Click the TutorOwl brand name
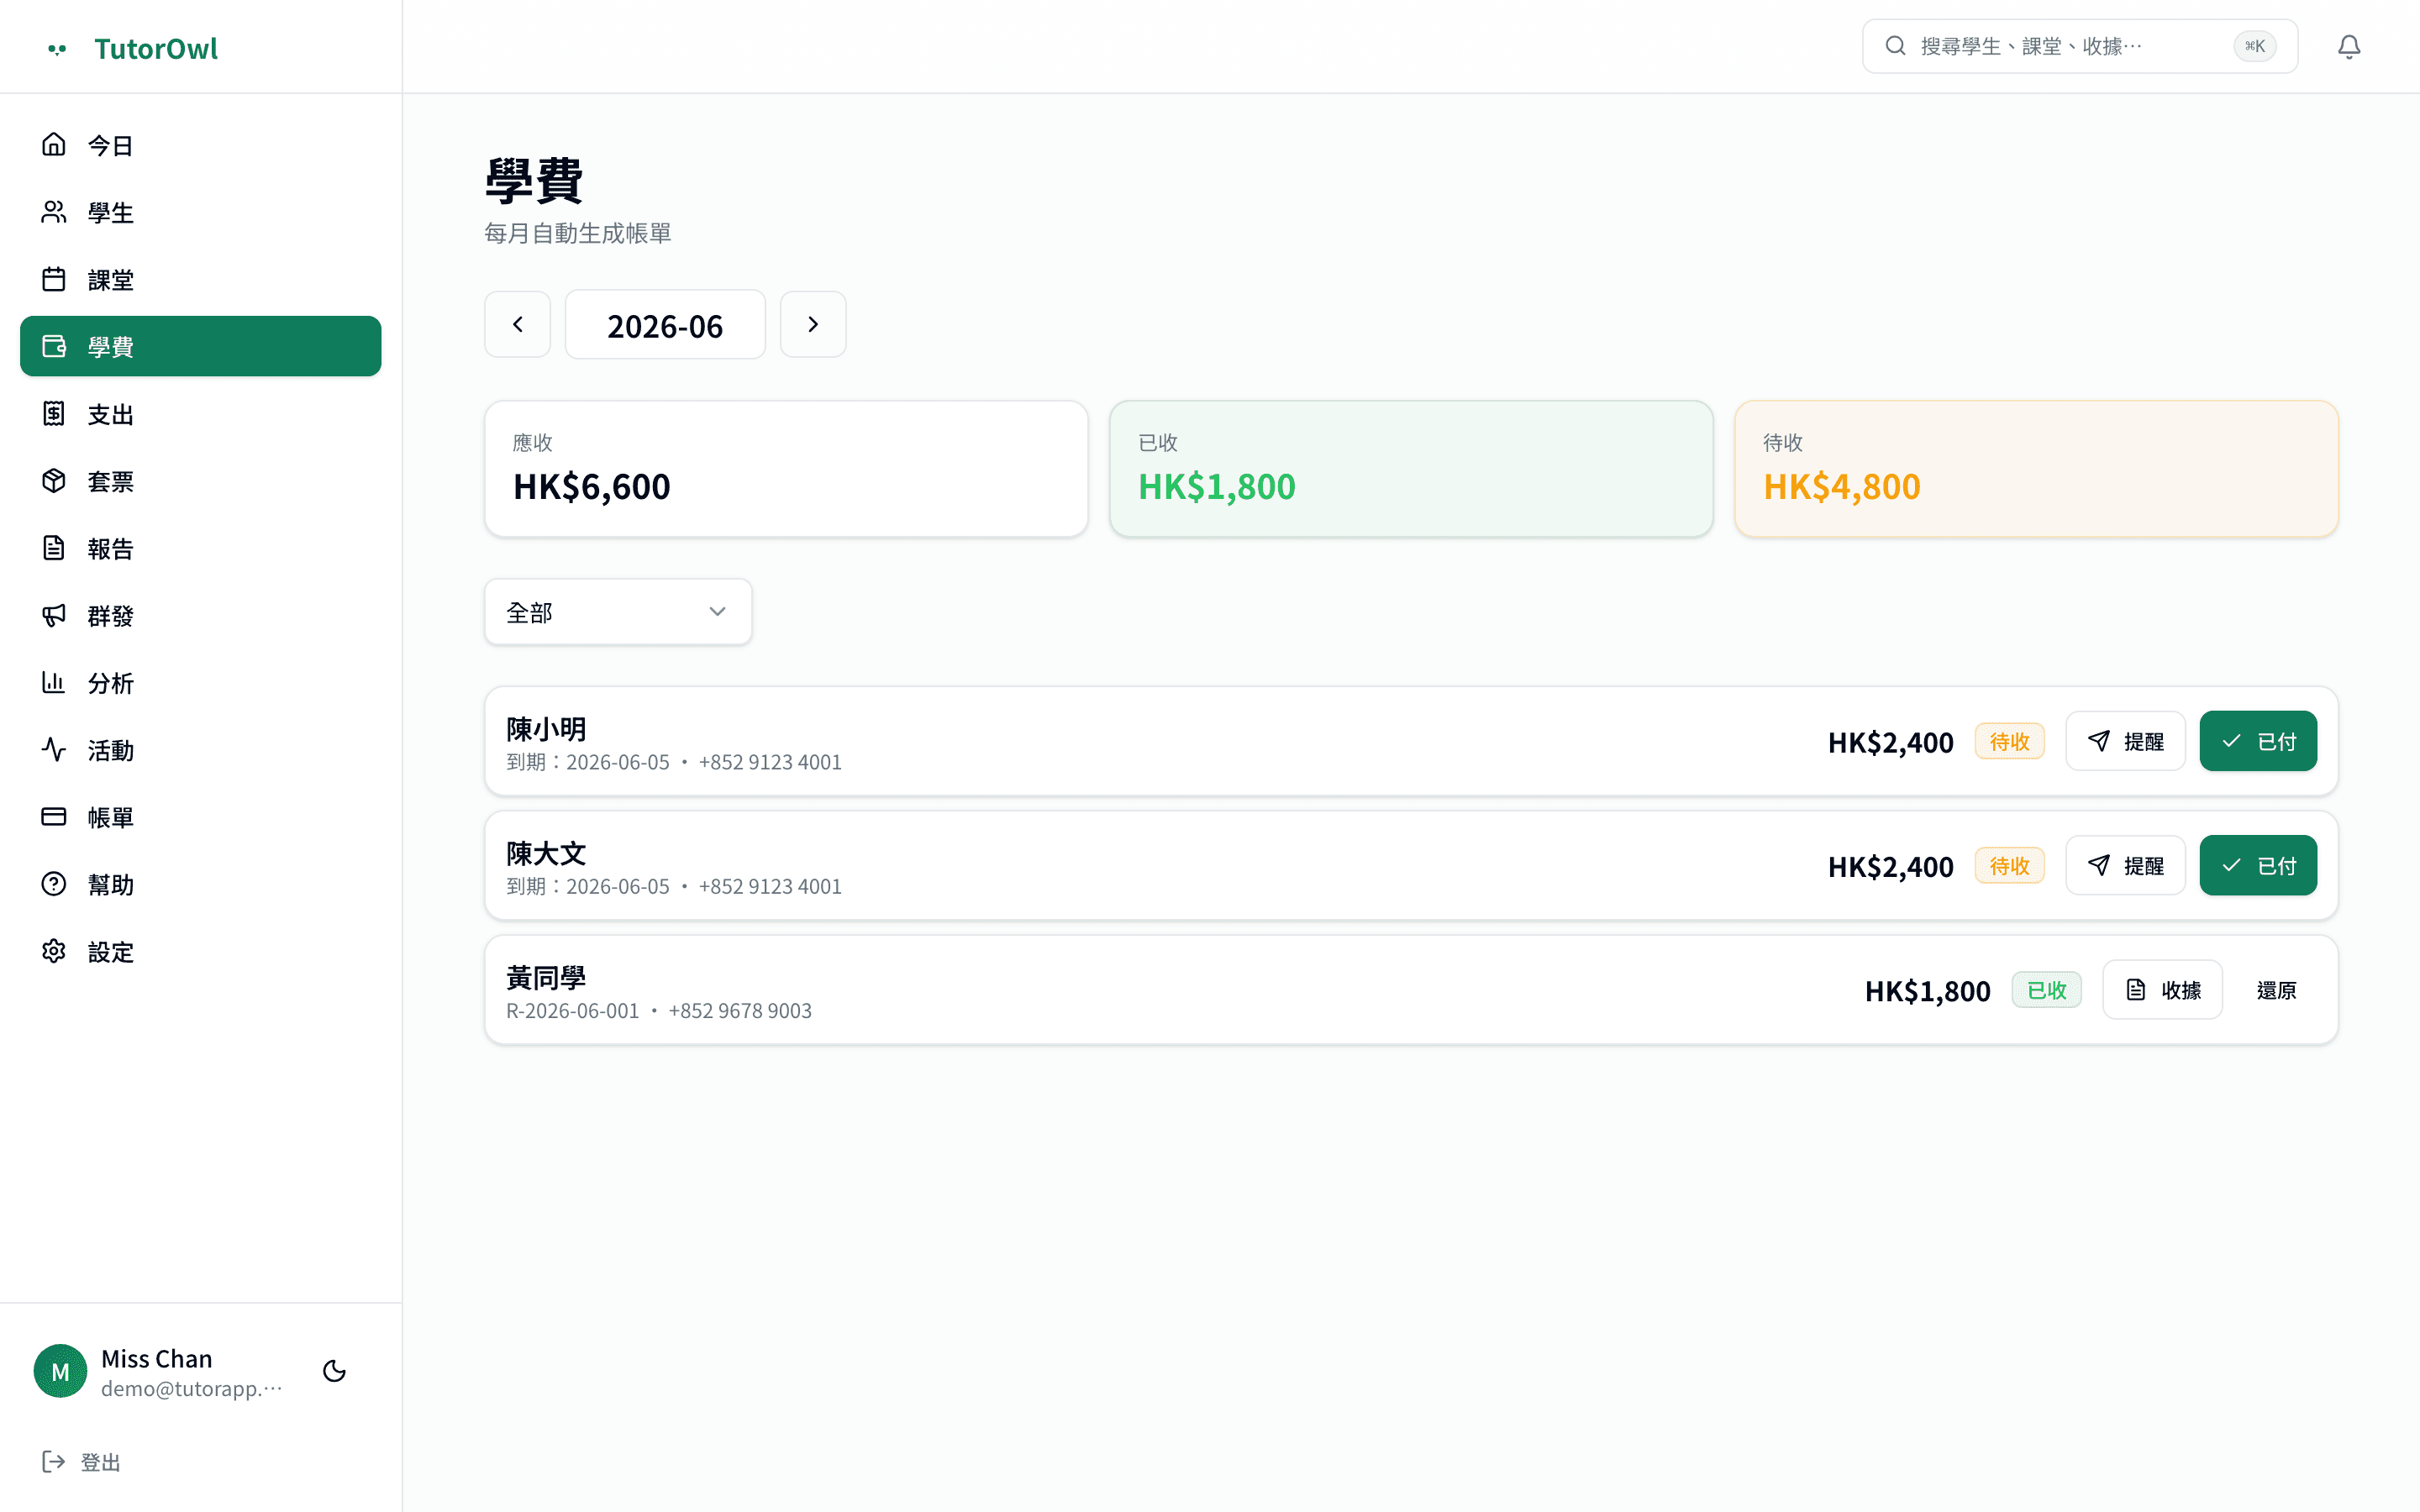Image resolution: width=2420 pixels, height=1512 pixels. 156,48
